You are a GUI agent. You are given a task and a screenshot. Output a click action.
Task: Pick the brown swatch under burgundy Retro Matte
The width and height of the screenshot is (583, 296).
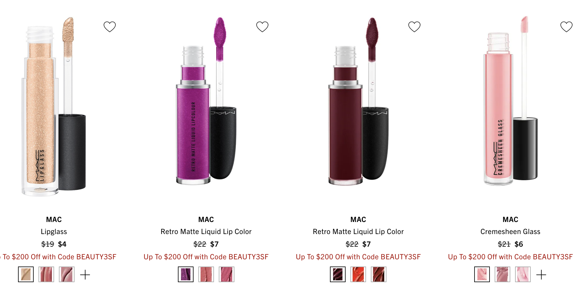[x=379, y=274]
